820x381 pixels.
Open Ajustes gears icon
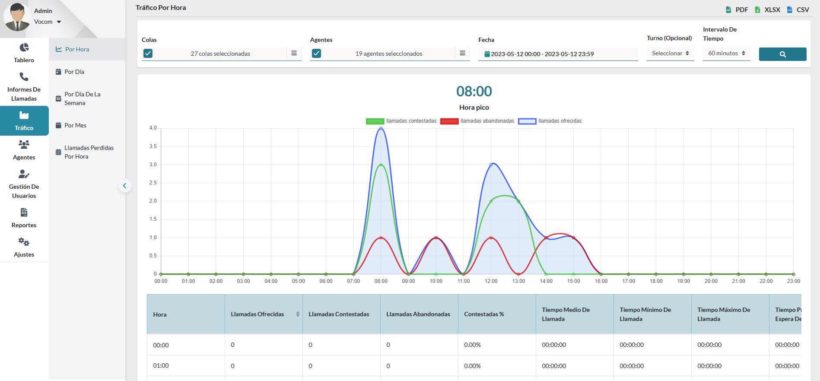coord(24,242)
